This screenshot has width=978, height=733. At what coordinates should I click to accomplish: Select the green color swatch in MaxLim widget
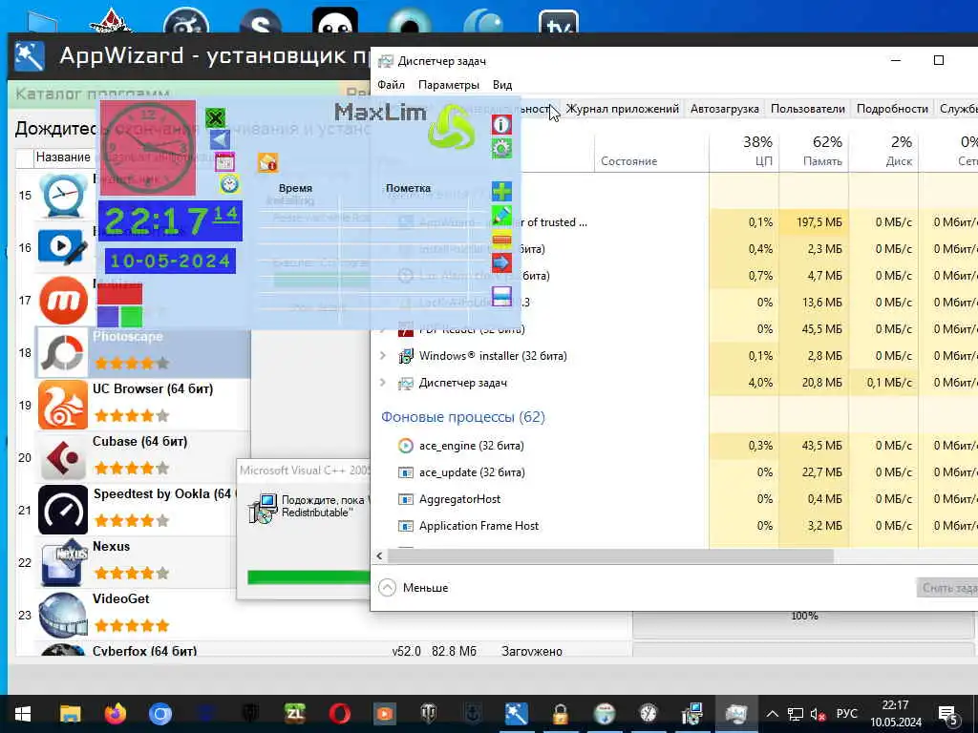(131, 317)
